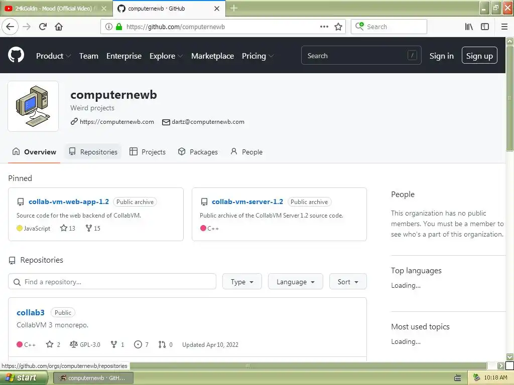The image size is (514, 385).
Task: Open the Firefox library icon
Action: coord(469,27)
